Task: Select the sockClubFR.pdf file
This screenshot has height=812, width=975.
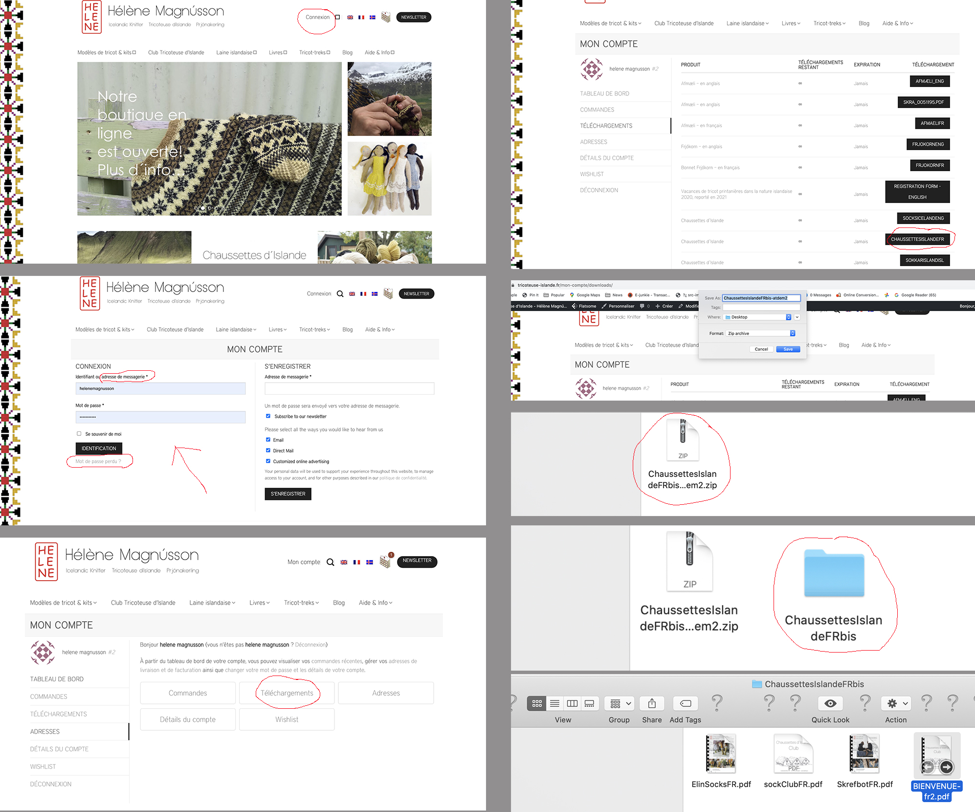Action: [x=793, y=761]
